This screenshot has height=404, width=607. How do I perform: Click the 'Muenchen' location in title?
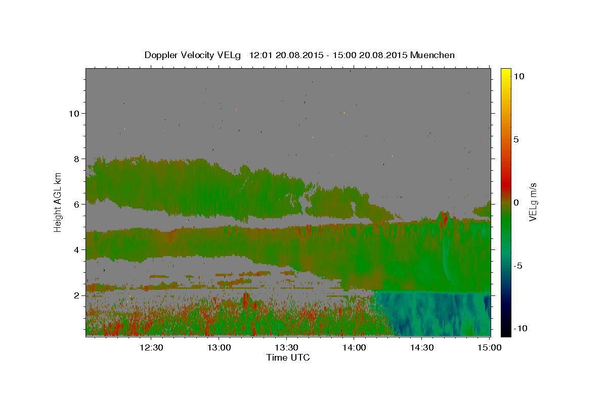pos(432,55)
